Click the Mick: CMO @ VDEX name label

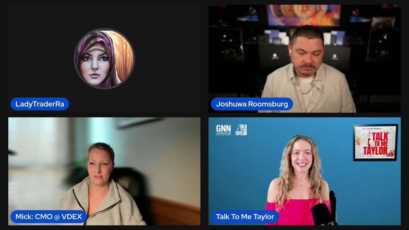click(x=49, y=217)
